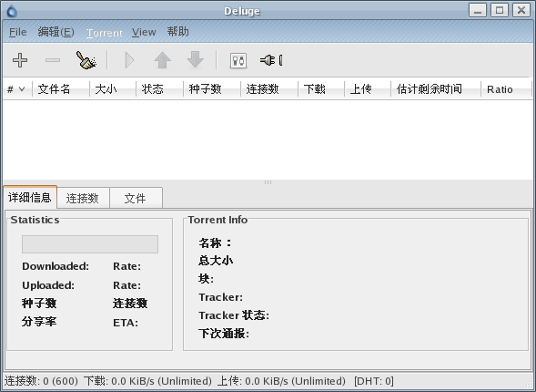Click the Tracker 状态: label

[234, 315]
